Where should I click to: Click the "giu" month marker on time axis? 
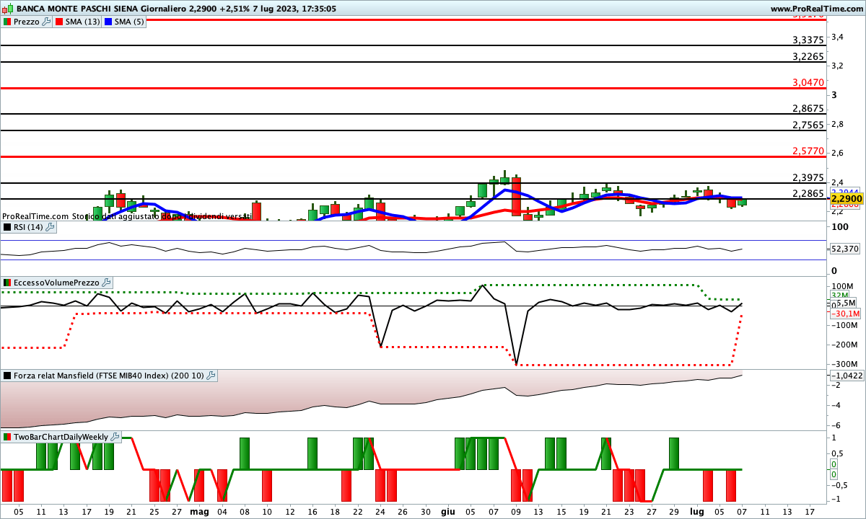pos(447,511)
